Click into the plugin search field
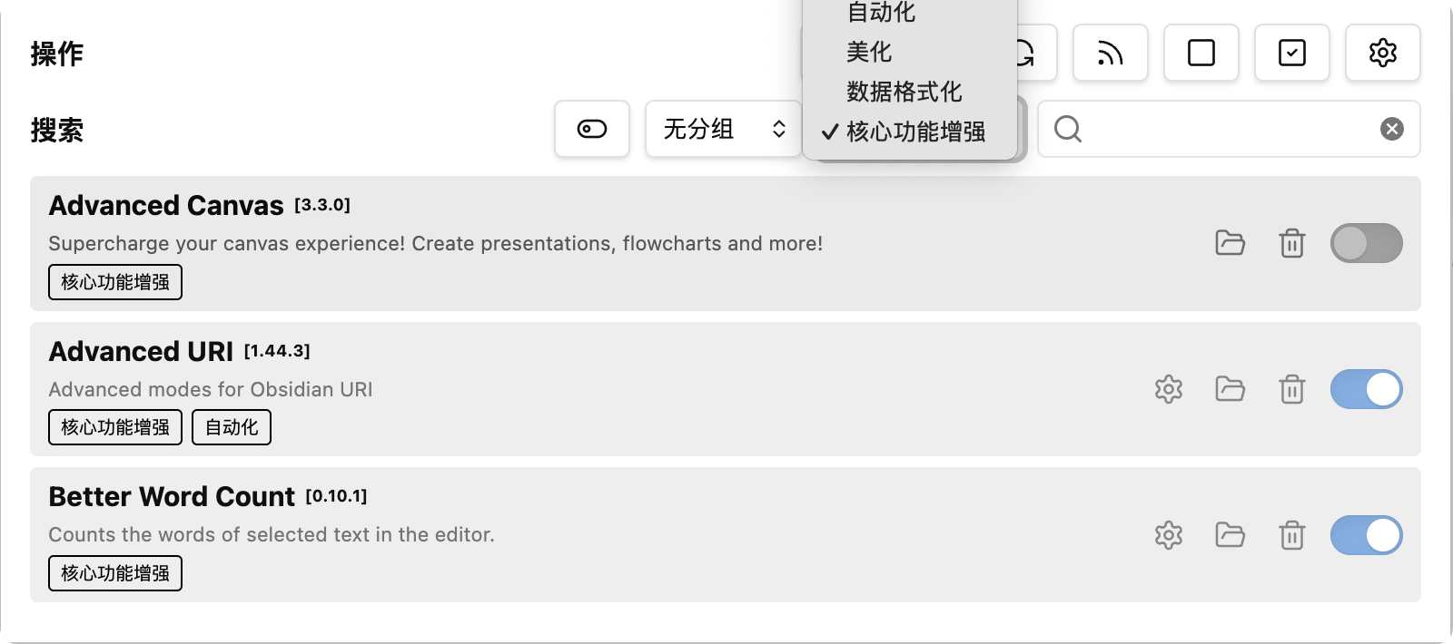 point(1229,129)
